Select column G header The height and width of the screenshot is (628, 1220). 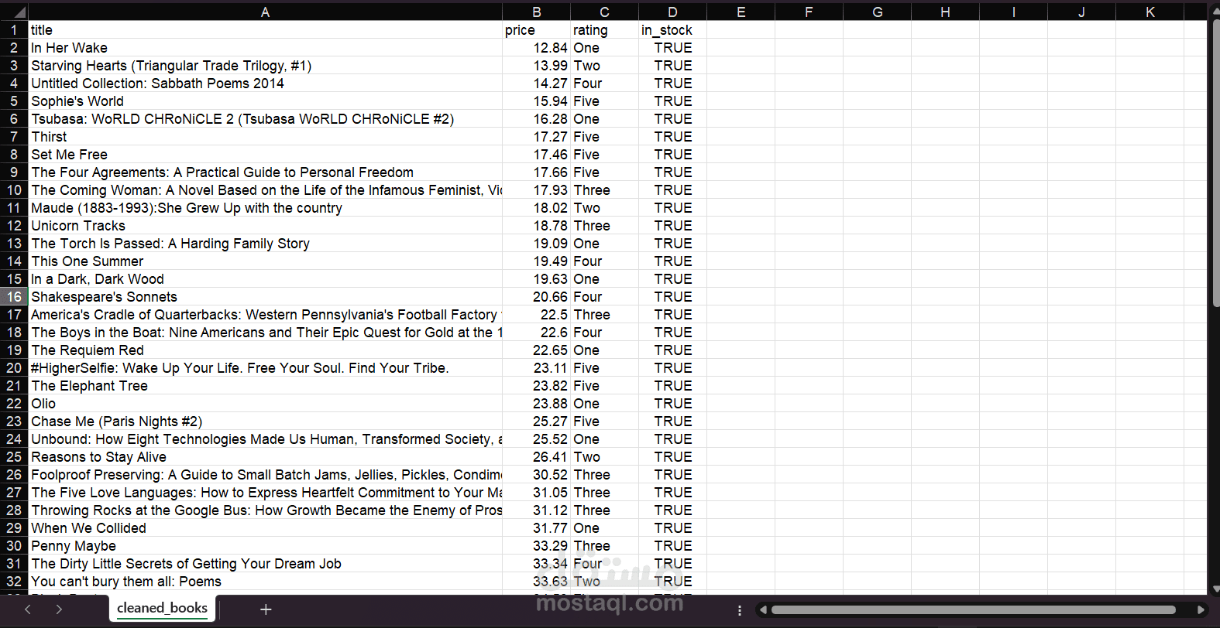coord(877,12)
